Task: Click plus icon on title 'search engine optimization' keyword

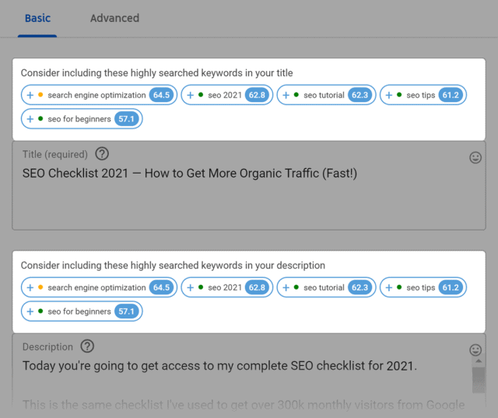Action: coord(30,95)
